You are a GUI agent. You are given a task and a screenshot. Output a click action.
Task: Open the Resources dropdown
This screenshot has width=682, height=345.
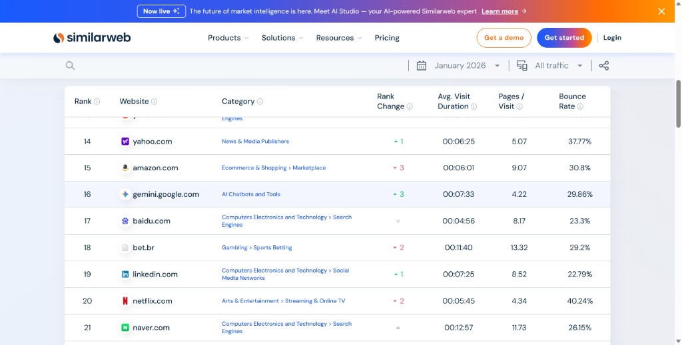pos(339,38)
